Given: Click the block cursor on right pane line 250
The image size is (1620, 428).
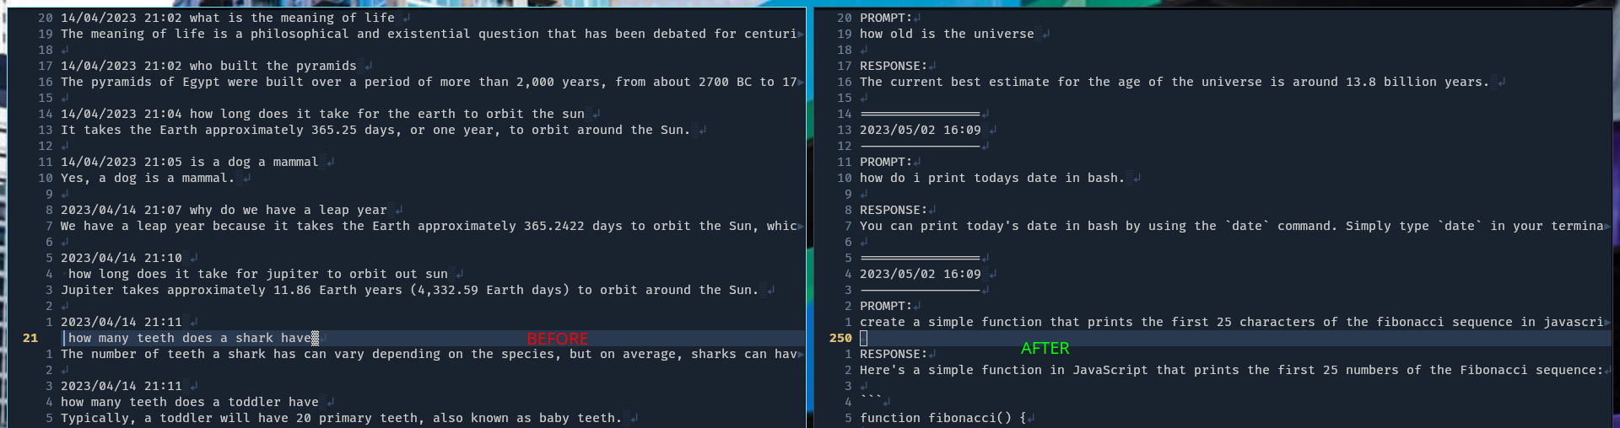Looking at the screenshot, I should coord(863,338).
